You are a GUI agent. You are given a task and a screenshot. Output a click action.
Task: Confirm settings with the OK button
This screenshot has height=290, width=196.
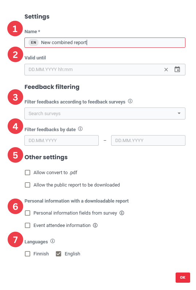[183, 277]
